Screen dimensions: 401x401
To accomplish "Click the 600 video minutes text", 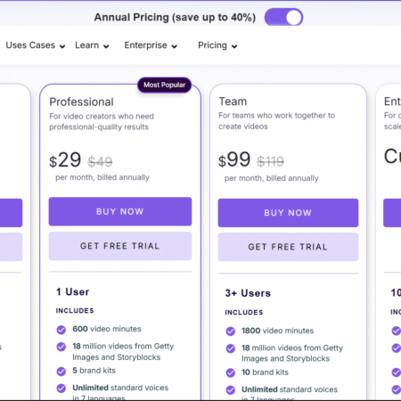I will click(x=107, y=329).
